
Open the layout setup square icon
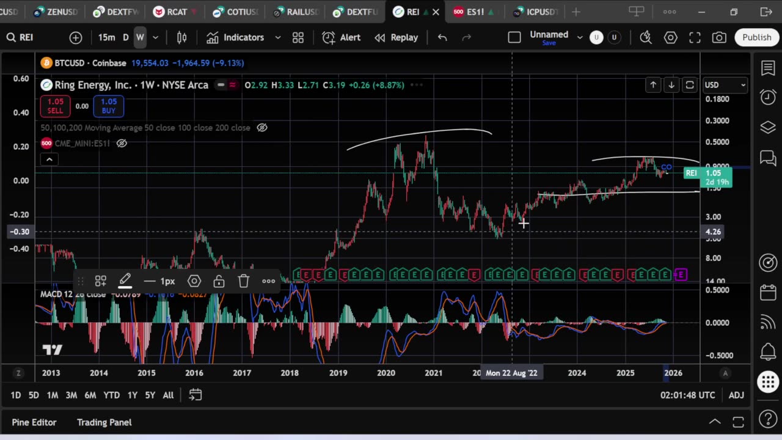click(514, 37)
